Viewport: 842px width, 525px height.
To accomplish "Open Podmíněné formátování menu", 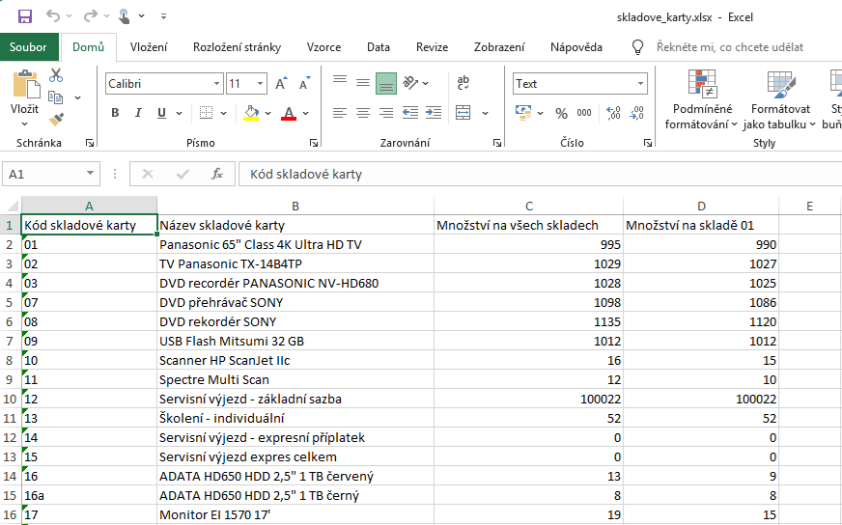I will (702, 99).
